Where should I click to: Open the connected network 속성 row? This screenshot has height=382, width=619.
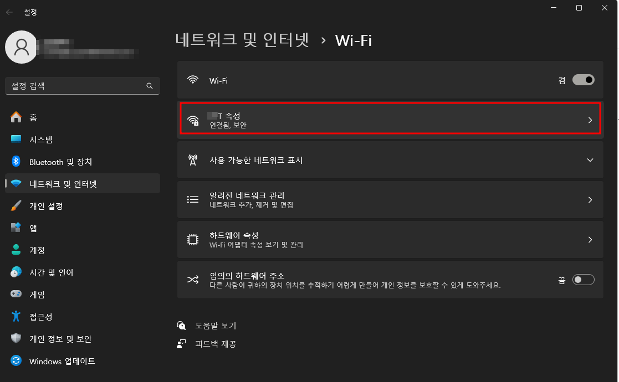(x=390, y=118)
